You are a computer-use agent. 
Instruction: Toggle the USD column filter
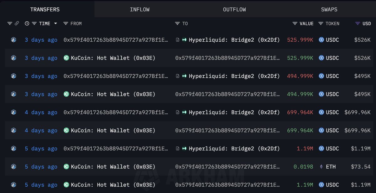[x=358, y=23]
